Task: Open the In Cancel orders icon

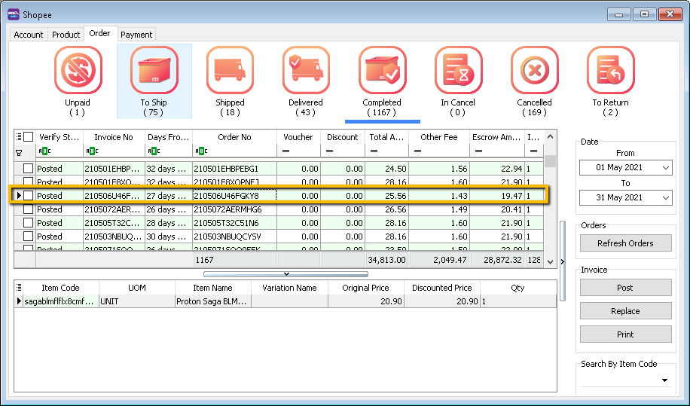Action: pyautogui.click(x=458, y=71)
